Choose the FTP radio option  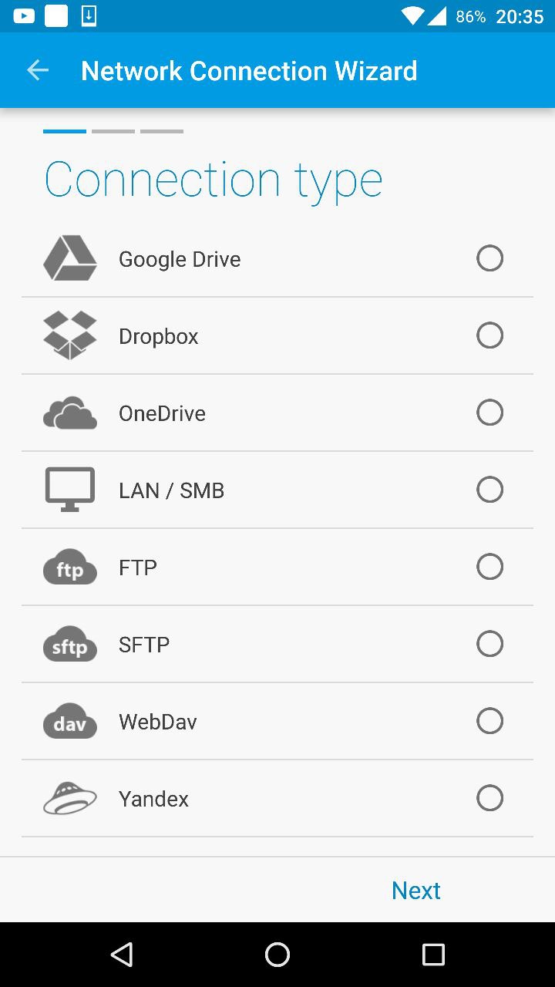(489, 567)
